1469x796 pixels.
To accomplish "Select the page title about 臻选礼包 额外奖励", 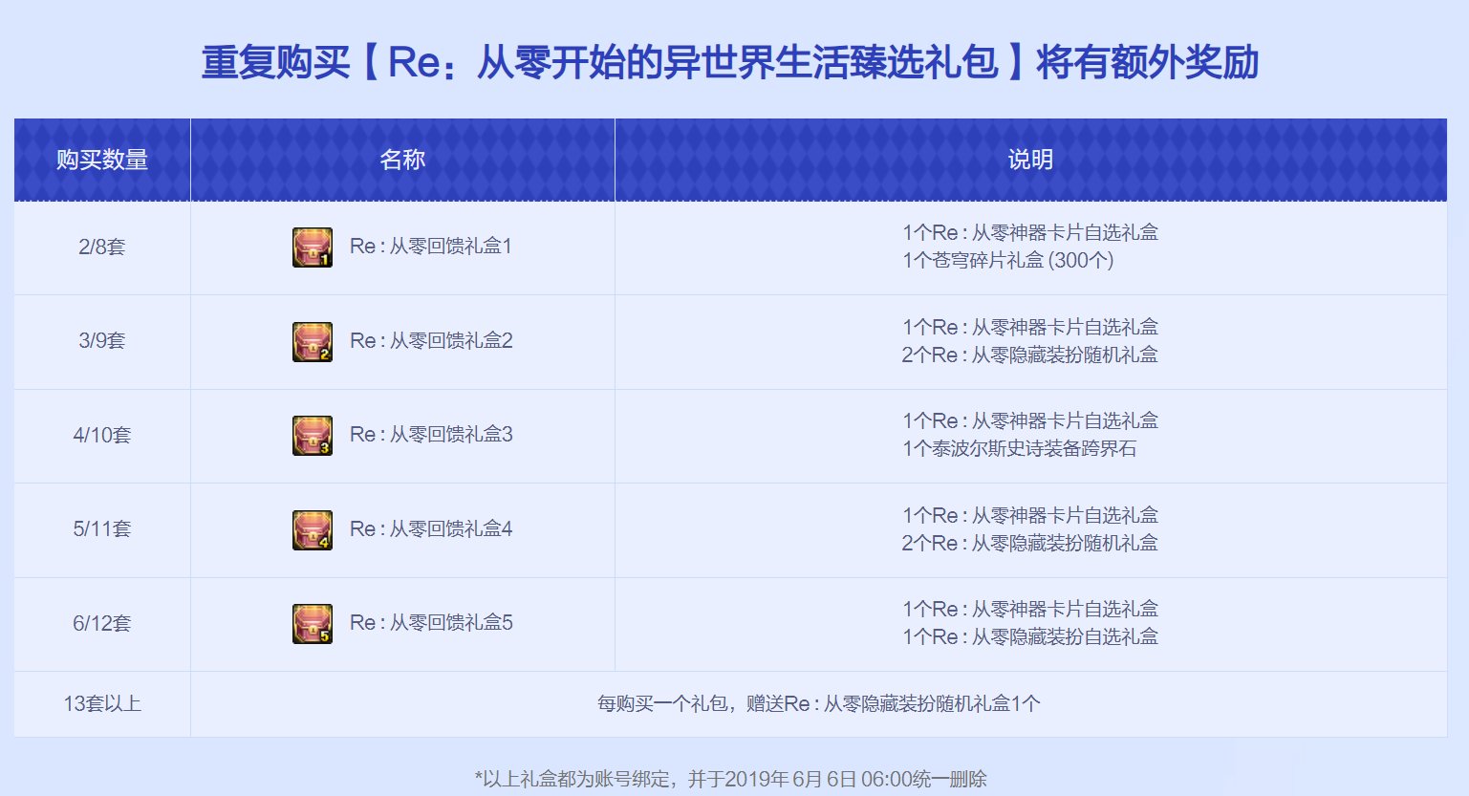I will click(x=730, y=62).
